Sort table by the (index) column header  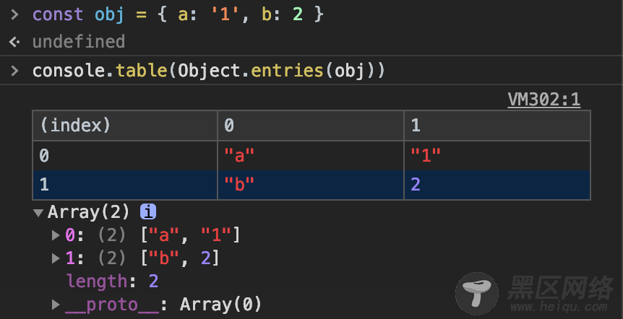click(124, 126)
